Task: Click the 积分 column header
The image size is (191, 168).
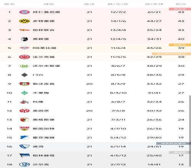Action: (181, 4)
